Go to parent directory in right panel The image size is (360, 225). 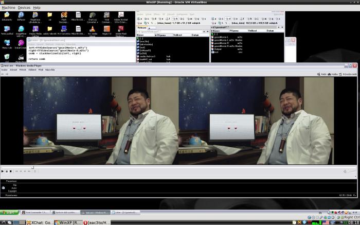tap(214, 34)
